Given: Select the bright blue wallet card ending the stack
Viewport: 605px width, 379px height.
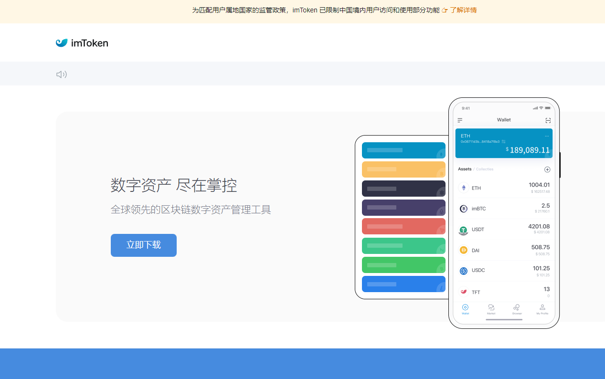Looking at the screenshot, I should coord(403,284).
